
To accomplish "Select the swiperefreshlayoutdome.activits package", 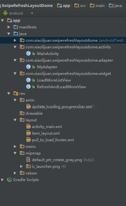I will click(68, 47).
